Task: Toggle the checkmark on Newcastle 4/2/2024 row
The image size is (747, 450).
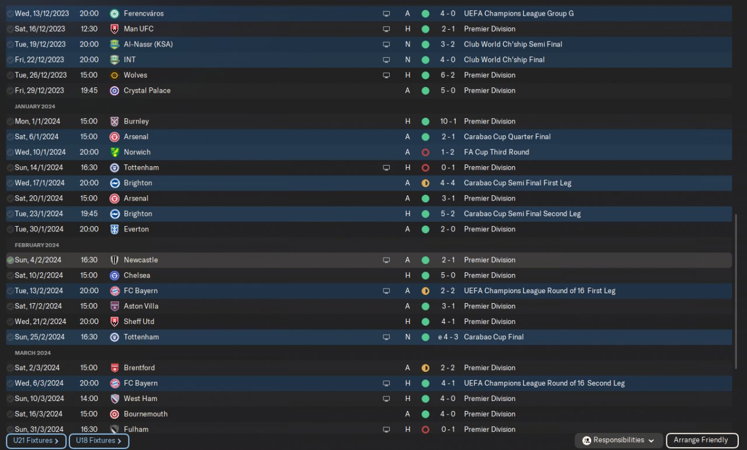Action: click(10, 260)
